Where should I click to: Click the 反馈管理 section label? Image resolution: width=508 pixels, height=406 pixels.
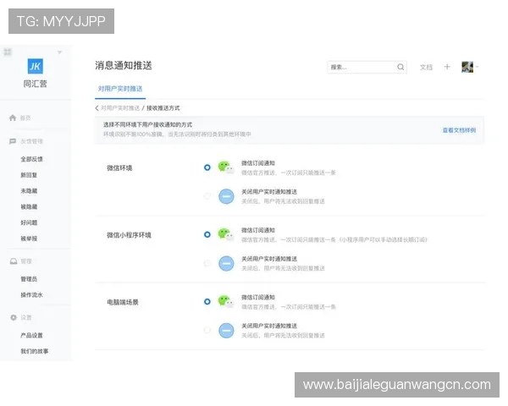click(x=32, y=141)
